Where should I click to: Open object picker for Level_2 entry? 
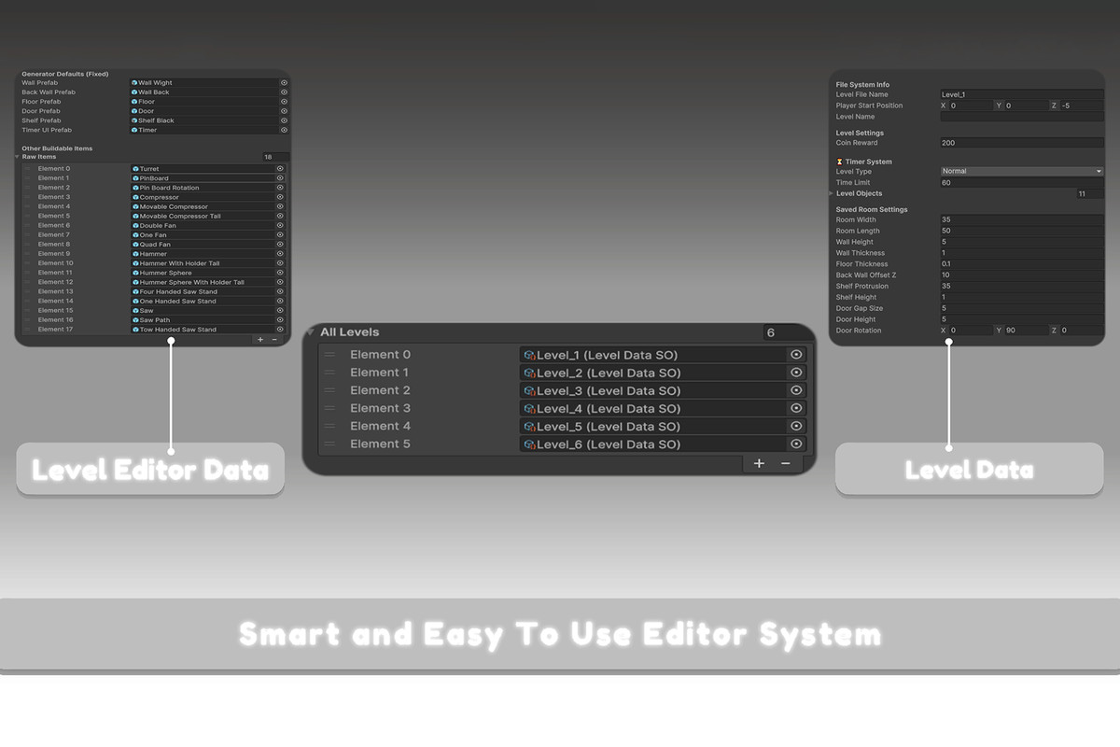point(796,373)
